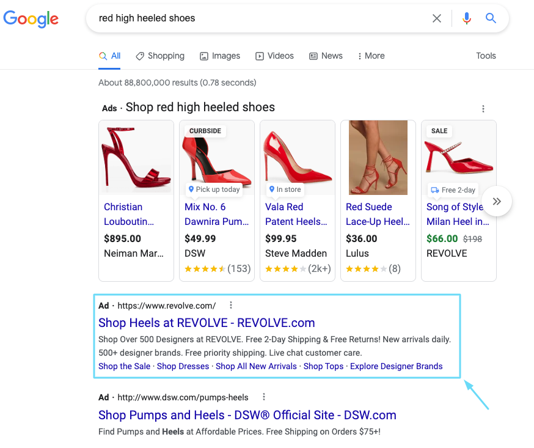Show next shopping ads with the double-arrow button
Screen dimensions: 534x448
tap(497, 201)
